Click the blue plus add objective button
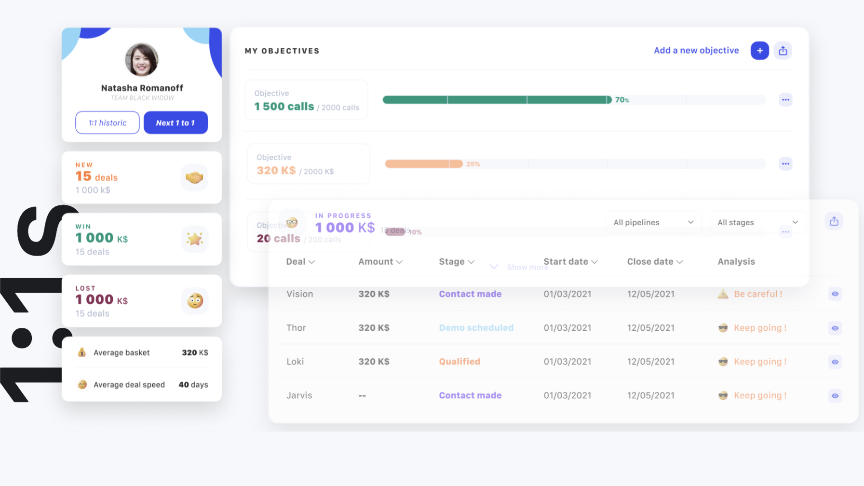The image size is (864, 486). (x=759, y=51)
